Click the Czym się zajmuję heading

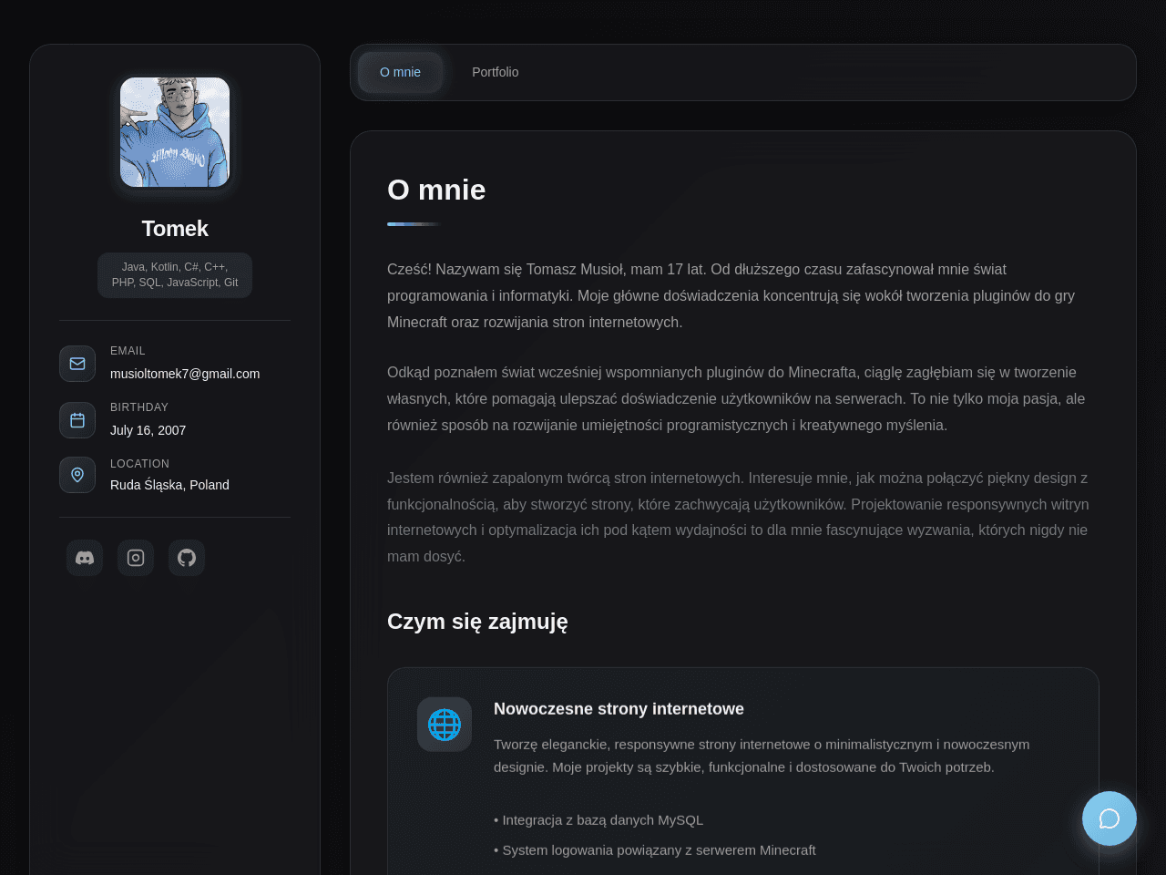click(x=477, y=622)
